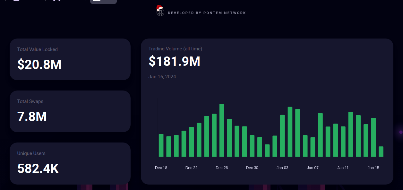
Task: Click the second icon in the top navigation
Action: click(56, 1)
